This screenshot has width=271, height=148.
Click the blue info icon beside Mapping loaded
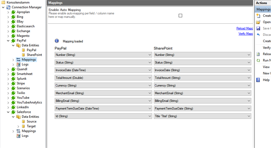(x=57, y=41)
